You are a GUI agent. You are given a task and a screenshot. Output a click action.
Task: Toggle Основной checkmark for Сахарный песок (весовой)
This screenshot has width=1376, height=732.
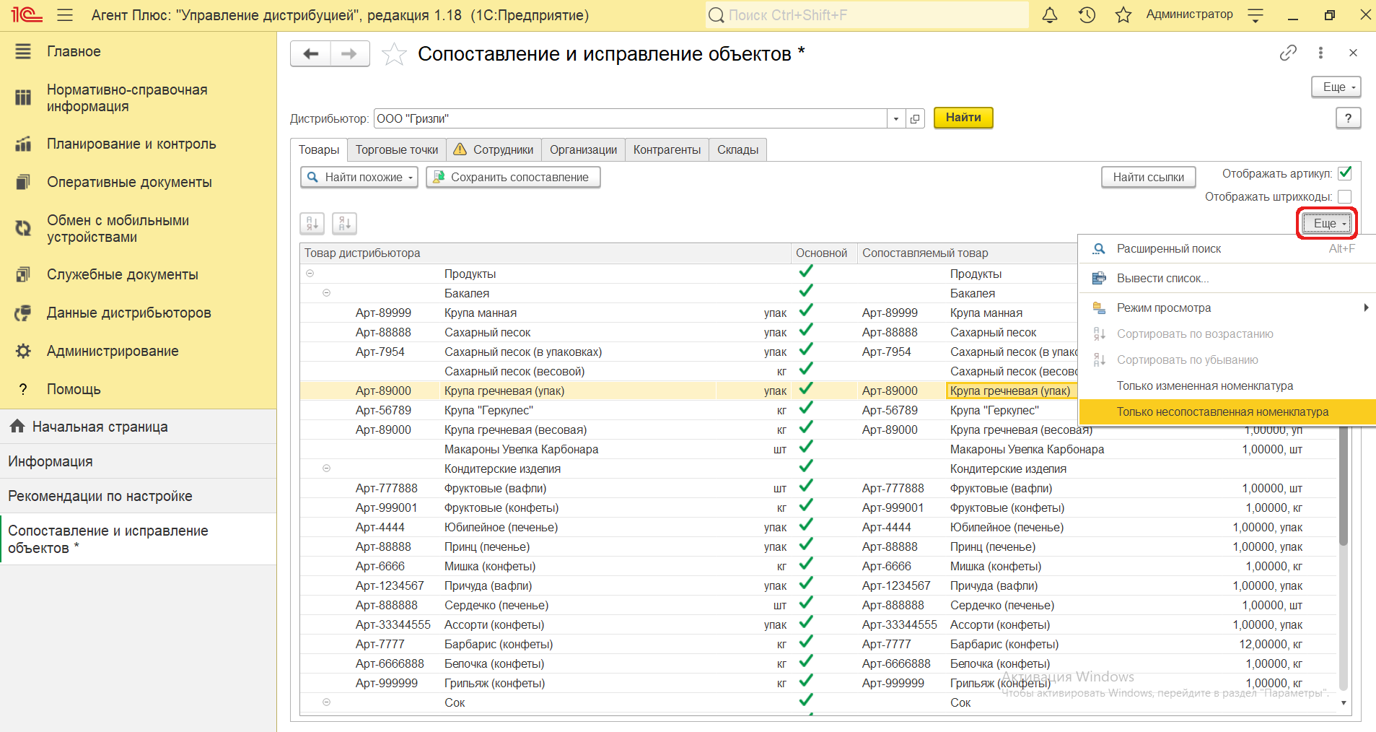pos(806,369)
